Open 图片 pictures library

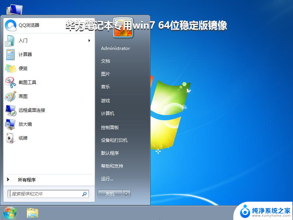105,74
